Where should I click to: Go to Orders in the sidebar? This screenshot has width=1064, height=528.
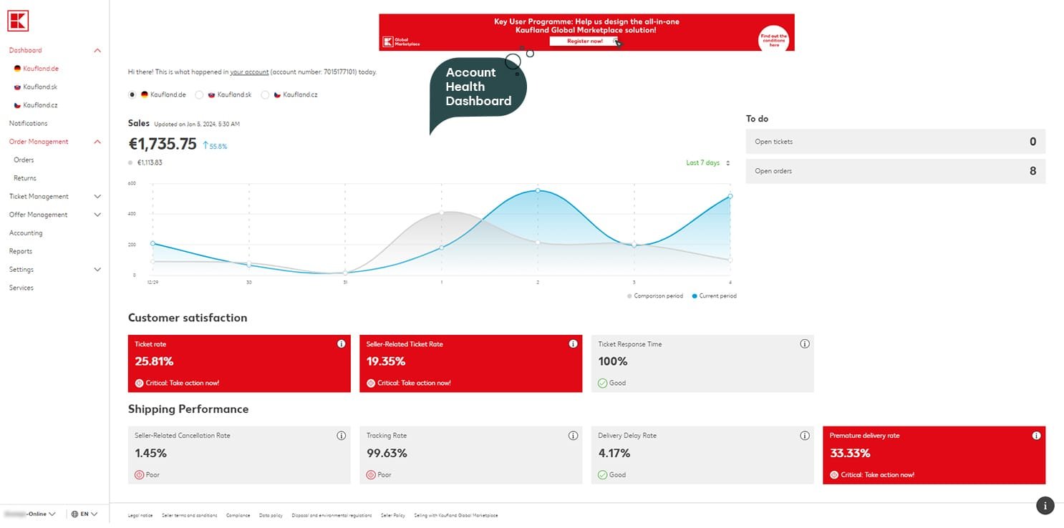(x=24, y=160)
